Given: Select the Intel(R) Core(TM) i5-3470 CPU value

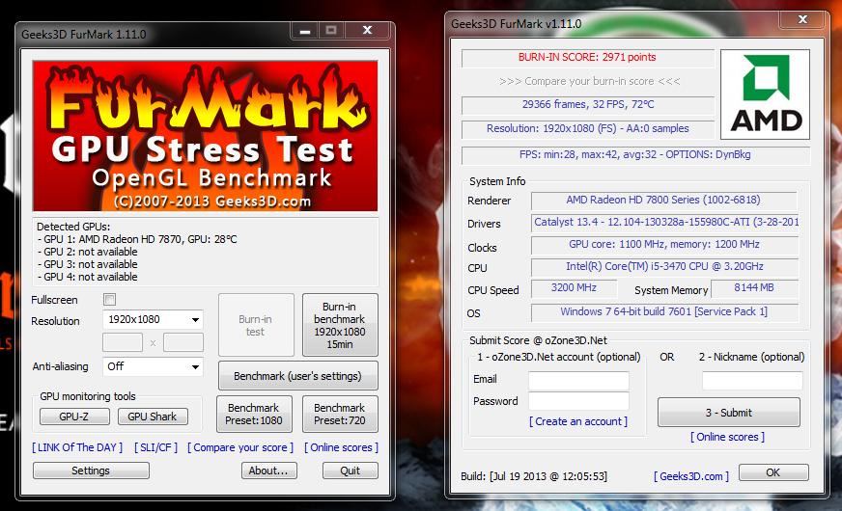Looking at the screenshot, I should [x=664, y=266].
